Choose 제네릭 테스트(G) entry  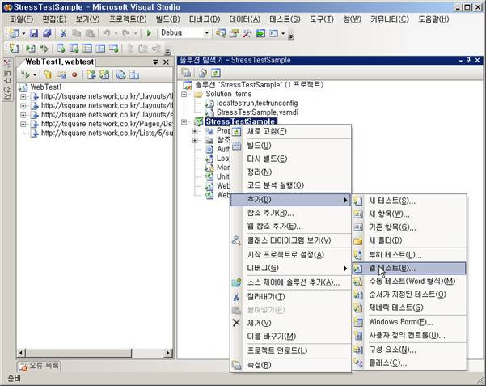click(409, 308)
